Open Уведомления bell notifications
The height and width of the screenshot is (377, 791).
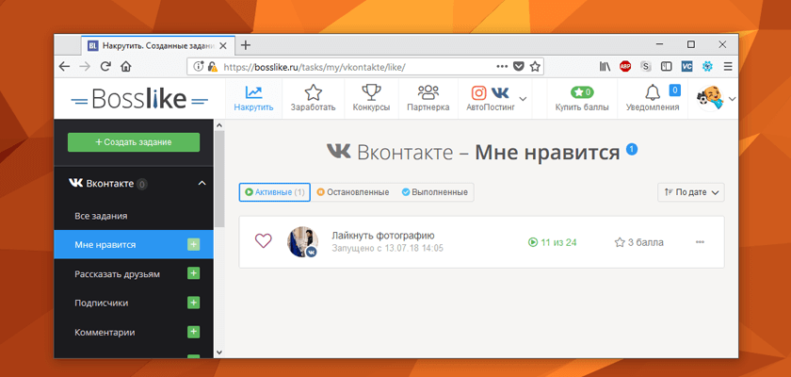(653, 98)
